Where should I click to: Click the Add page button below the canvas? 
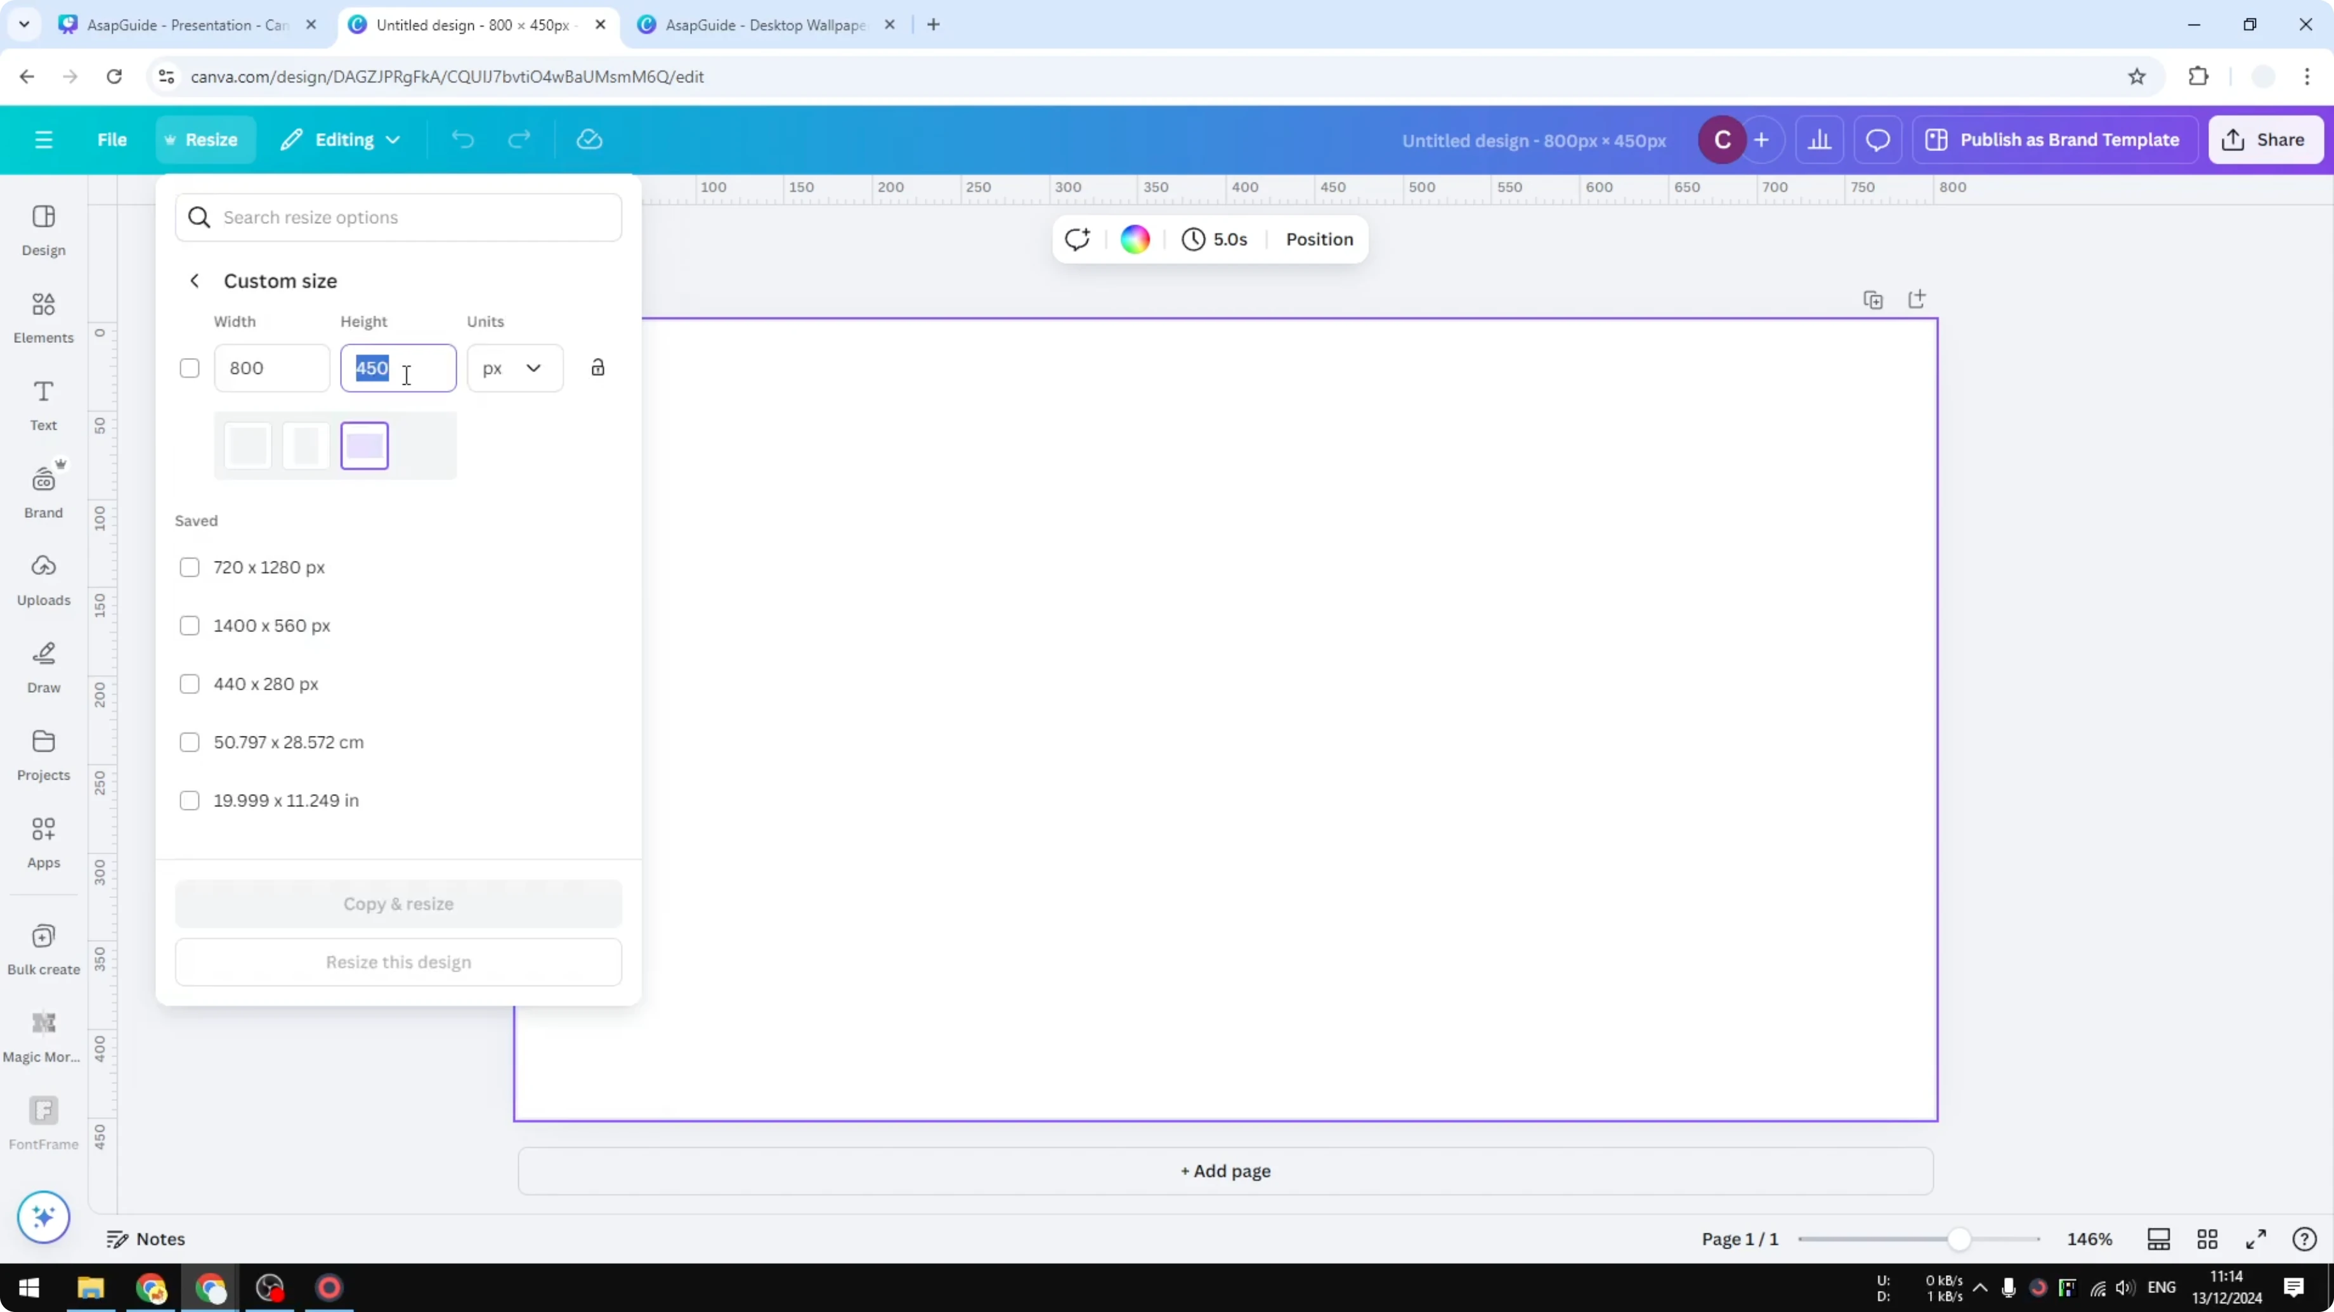(x=1225, y=1171)
